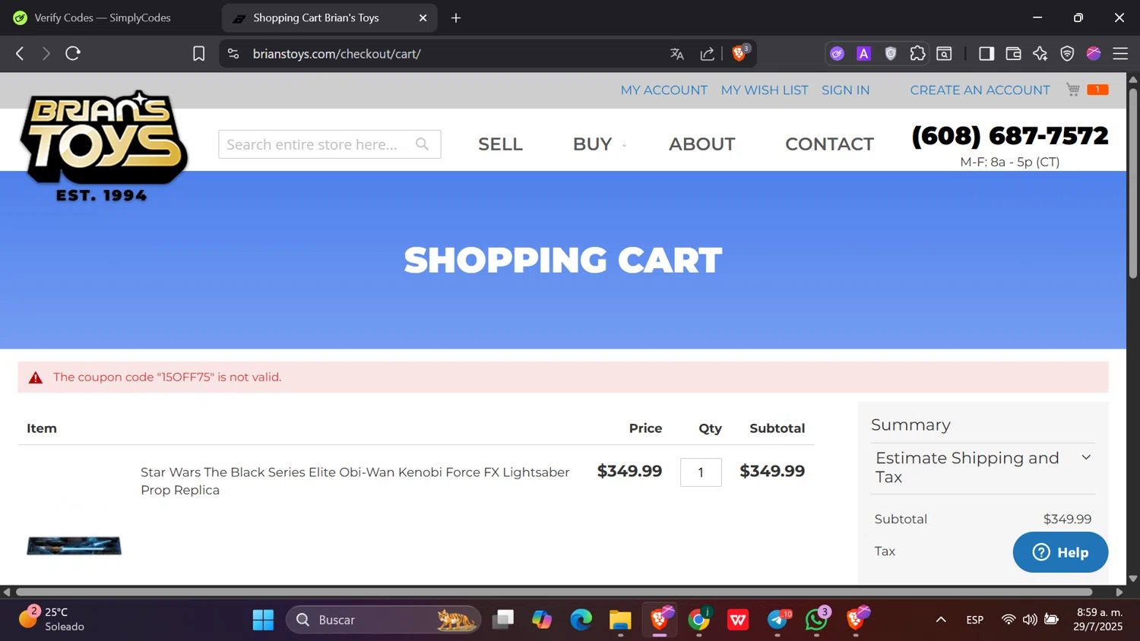Open the browser hamburger menu
The width and height of the screenshot is (1140, 641).
[1120, 53]
